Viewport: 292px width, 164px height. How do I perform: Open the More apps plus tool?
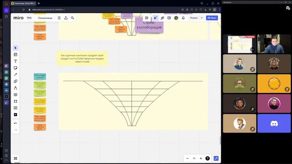tap(16, 115)
